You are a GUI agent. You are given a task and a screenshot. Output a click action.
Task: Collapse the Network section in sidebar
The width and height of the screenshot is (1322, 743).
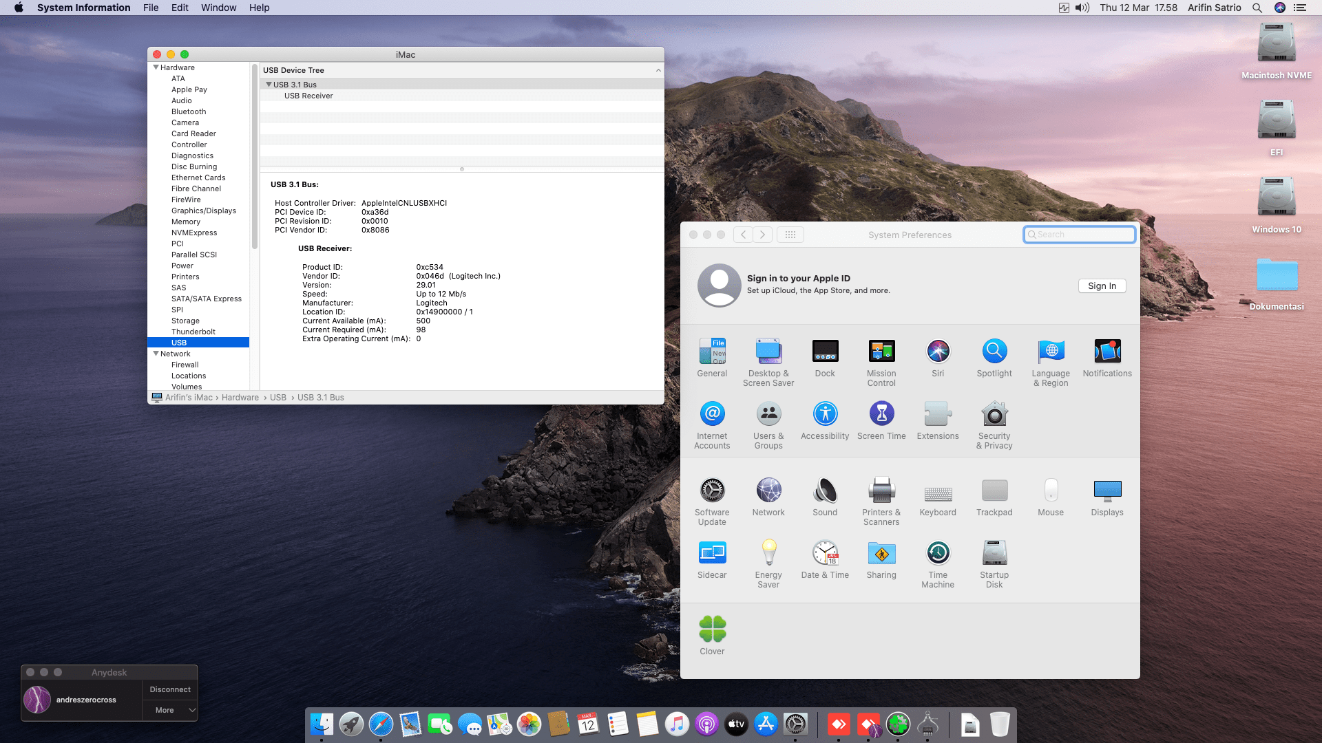pyautogui.click(x=156, y=354)
